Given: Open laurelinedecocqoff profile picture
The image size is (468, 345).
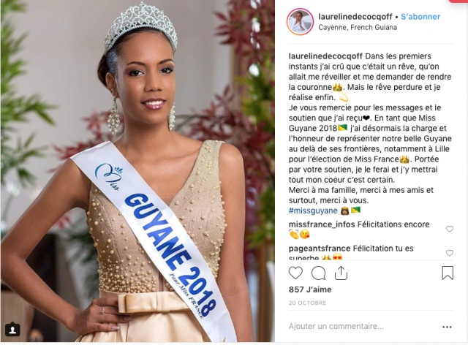Looking at the screenshot, I should pyautogui.click(x=301, y=22).
